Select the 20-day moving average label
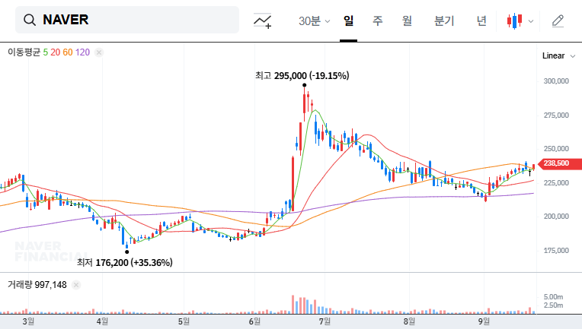Viewport: 582px width, 329px height. click(x=56, y=52)
